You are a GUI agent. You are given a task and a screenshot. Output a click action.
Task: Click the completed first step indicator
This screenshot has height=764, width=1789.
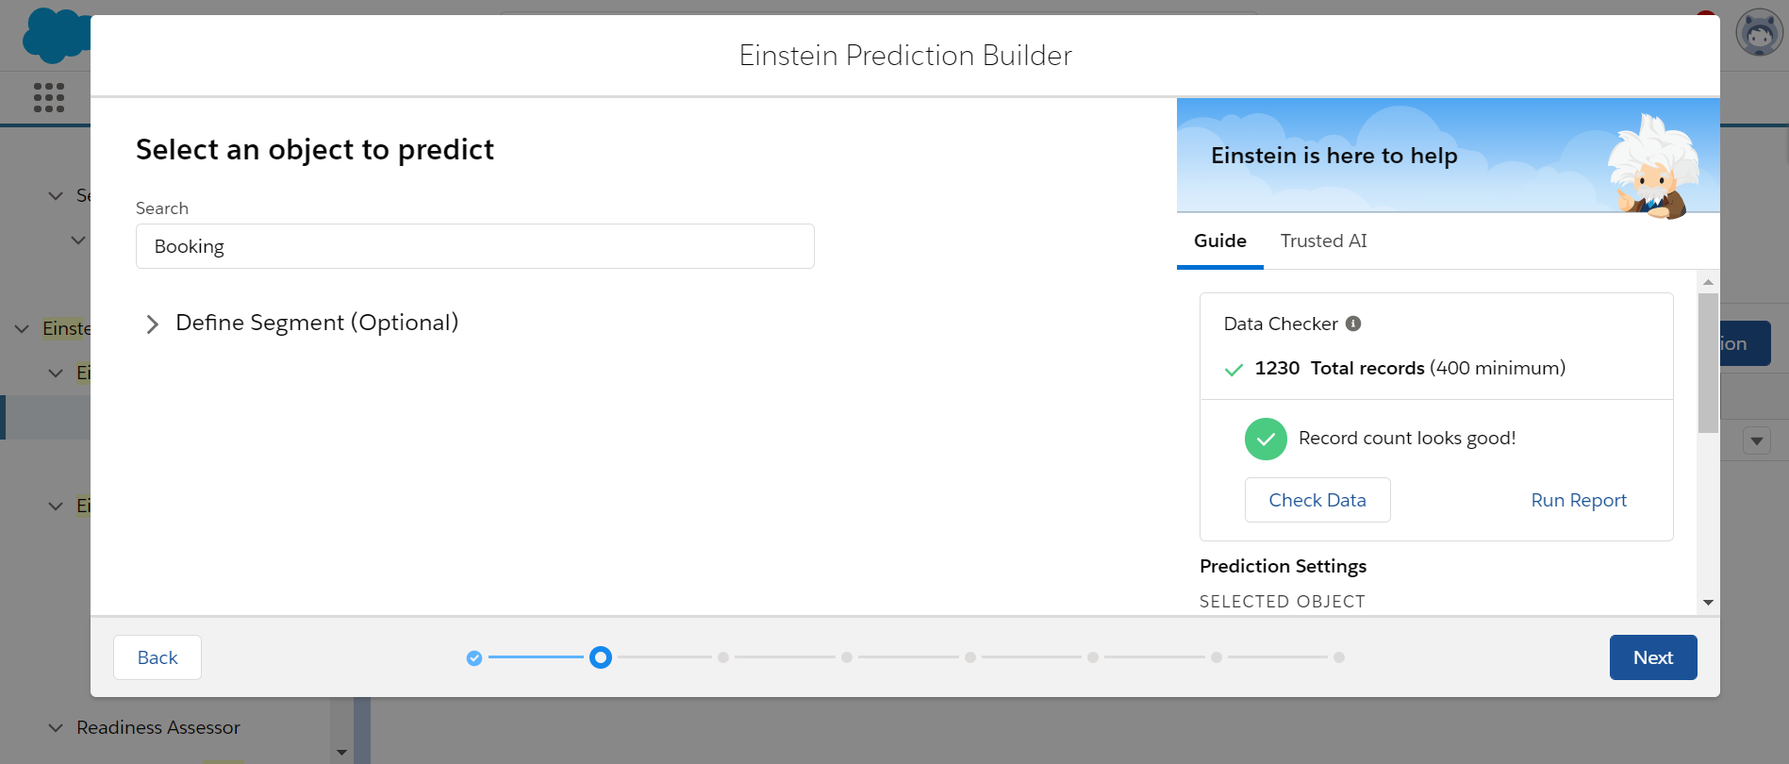(474, 657)
